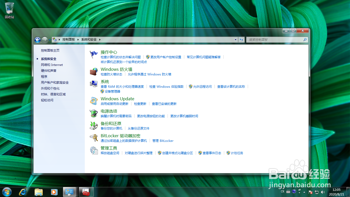
Task: Select 网络和 Internet in sidebar
Action: [x=52, y=65]
